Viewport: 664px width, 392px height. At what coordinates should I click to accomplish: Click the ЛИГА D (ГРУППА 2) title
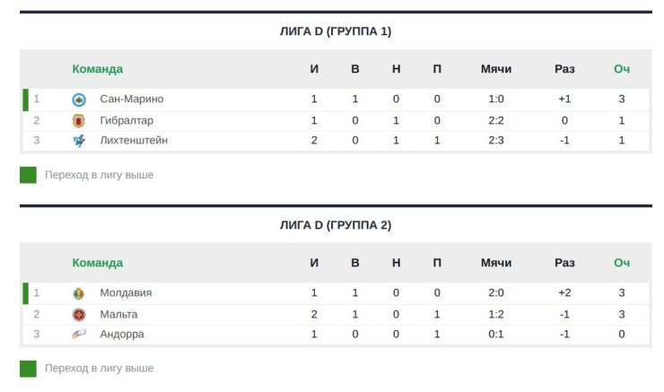coord(336,225)
